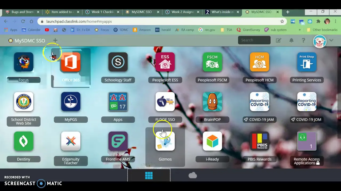341x191 pixels.
Task: Click the notifications bell icon
Action: [291, 40]
